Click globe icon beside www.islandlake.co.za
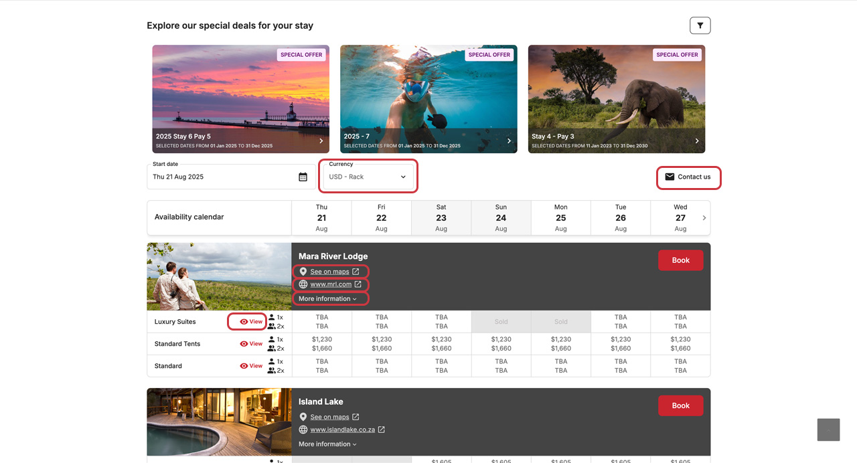Image resolution: width=857 pixels, height=463 pixels. (303, 430)
